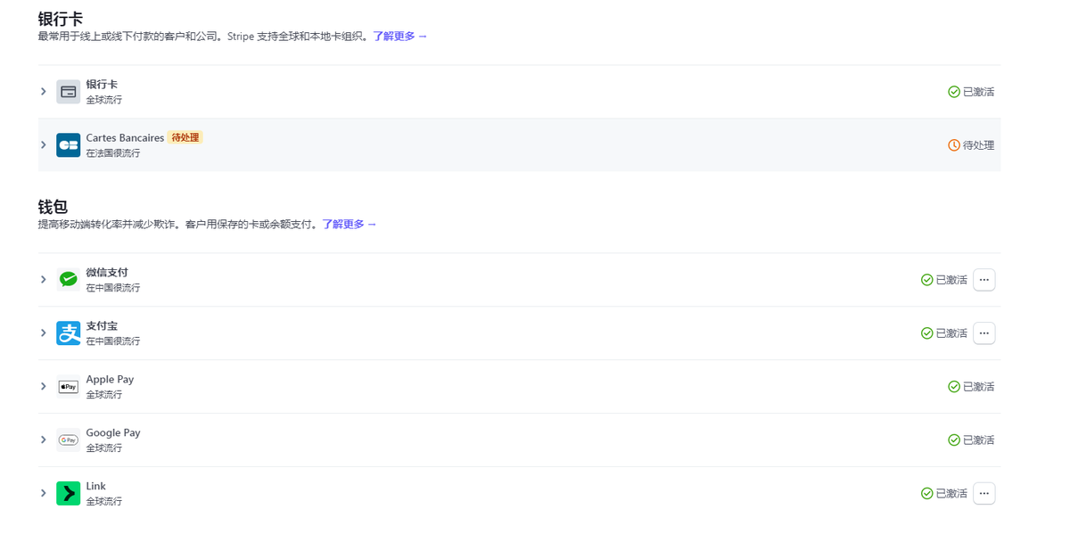This screenshot has width=1070, height=534.
Task: Expand the 银行卡 全球流行 row chevron
Action: pyautogui.click(x=43, y=92)
